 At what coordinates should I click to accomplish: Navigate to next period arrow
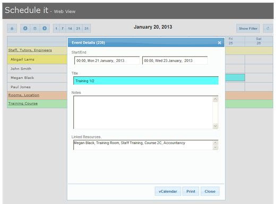(45, 28)
